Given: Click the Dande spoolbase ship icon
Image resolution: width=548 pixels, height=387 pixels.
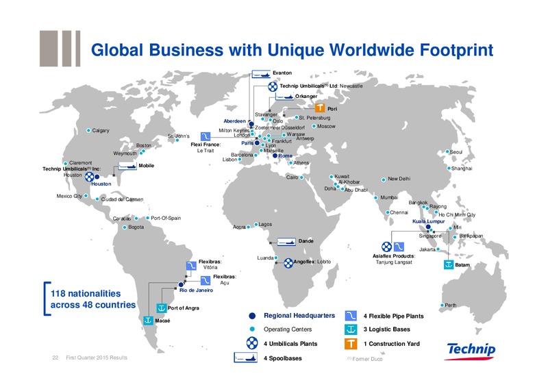Looking at the screenshot, I should (x=286, y=242).
